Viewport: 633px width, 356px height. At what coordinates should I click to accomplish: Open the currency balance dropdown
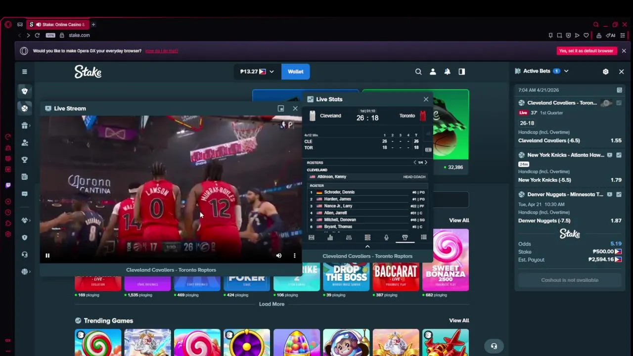coord(257,72)
